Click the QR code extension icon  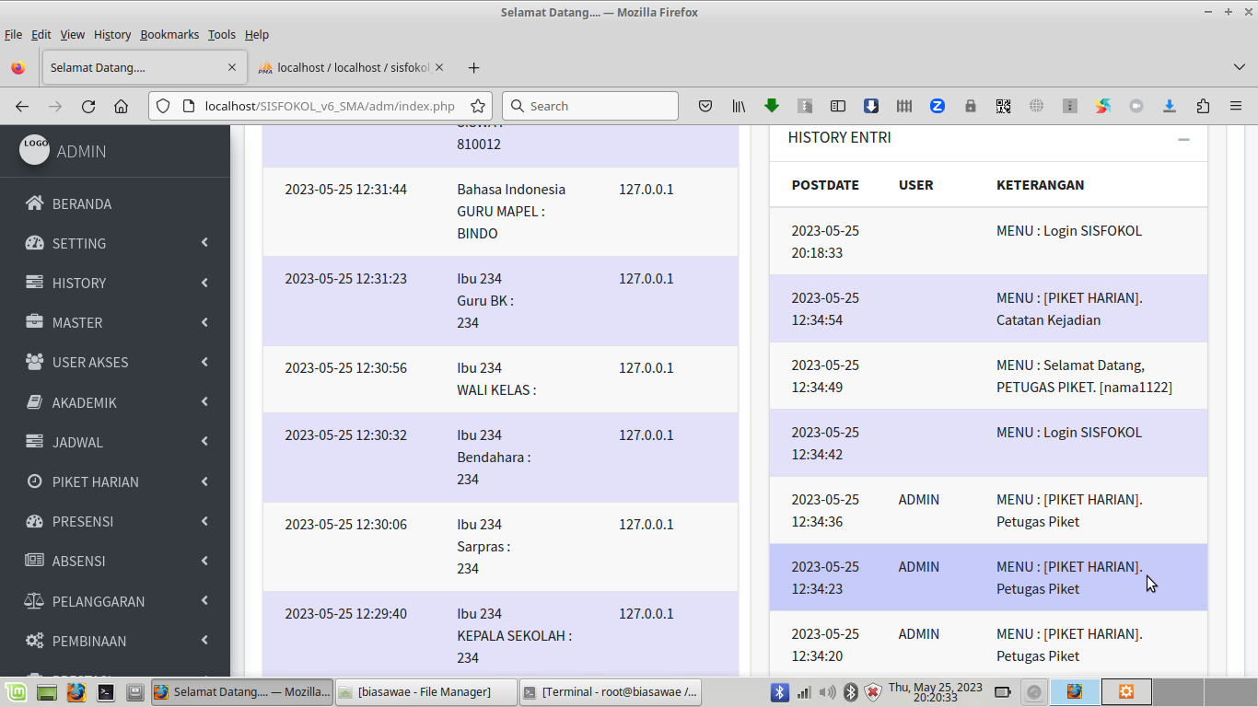[x=1004, y=106]
